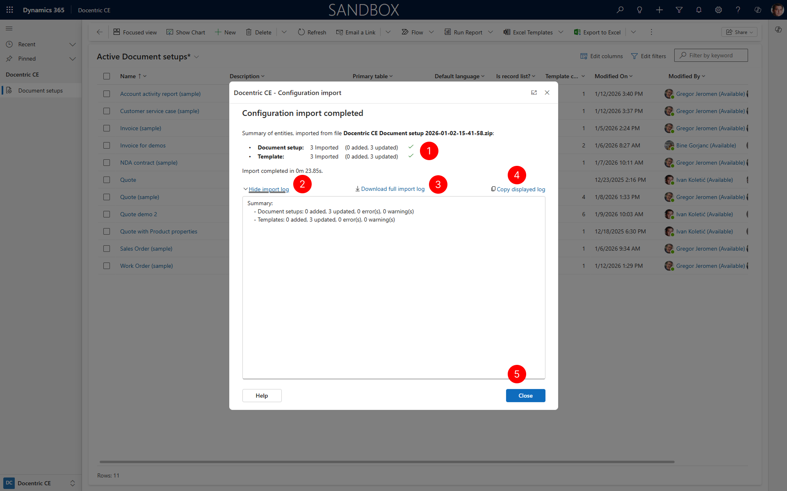Click Download full import log

click(x=390, y=189)
